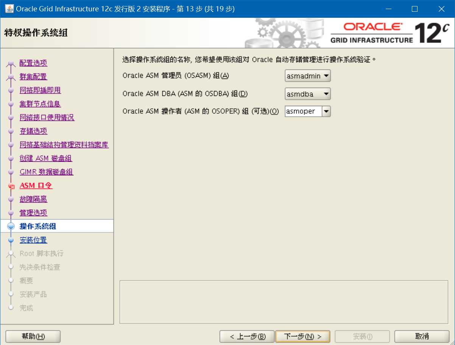Click the 上一步(B) back button
The height and width of the screenshot is (345, 455).
247,336
